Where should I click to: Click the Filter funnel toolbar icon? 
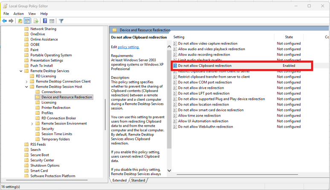61,21
